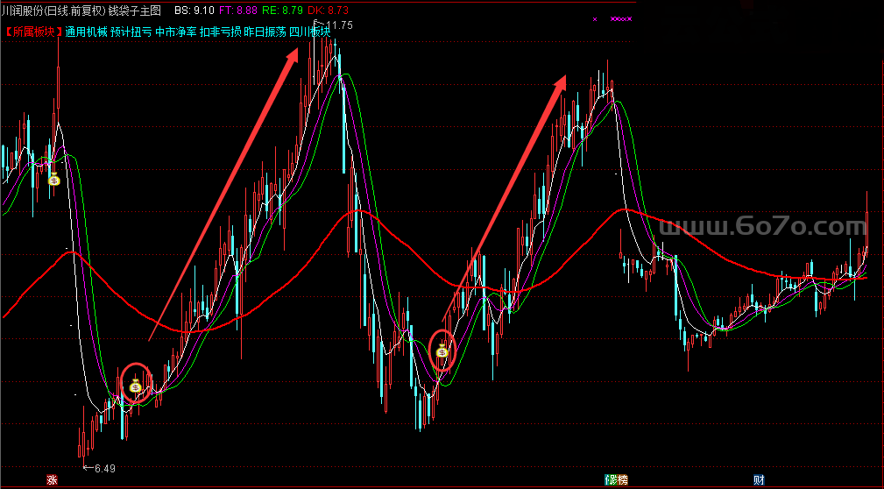Screen dimensions: 884x489
Task: Open the 榜 marker at the chart bottom
Action: tap(617, 480)
